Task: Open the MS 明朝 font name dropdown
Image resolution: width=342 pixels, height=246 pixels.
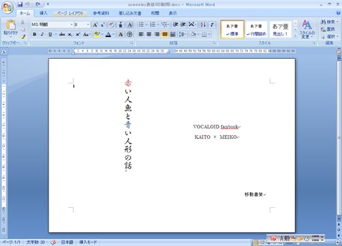Action: coord(72,25)
